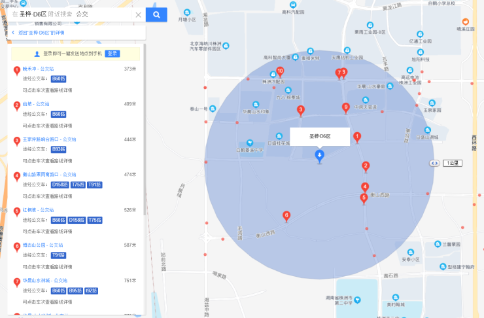
Task: Select red map marker 6 on map
Action: [x=286, y=216]
